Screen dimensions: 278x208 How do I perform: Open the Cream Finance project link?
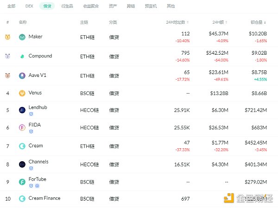tap(44, 198)
